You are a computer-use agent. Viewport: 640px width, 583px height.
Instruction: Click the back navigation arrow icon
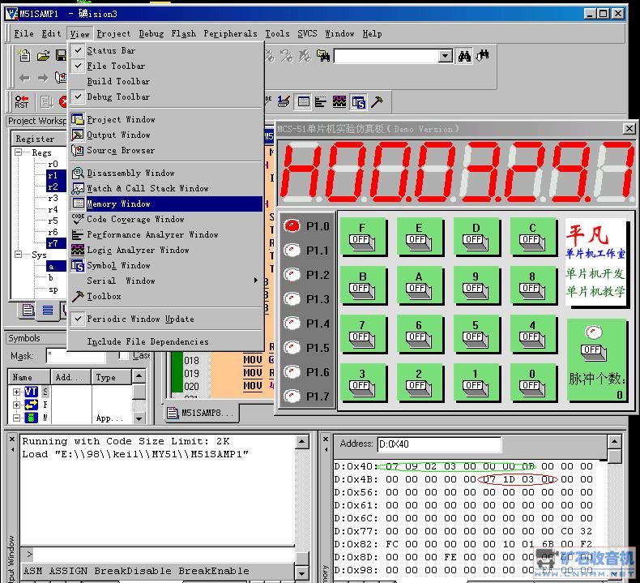pos(24,78)
